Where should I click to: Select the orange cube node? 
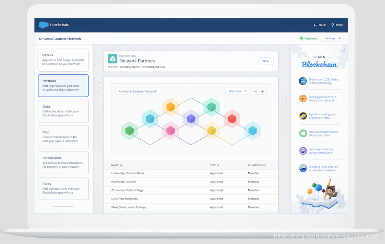pyautogui.click(x=170, y=107)
